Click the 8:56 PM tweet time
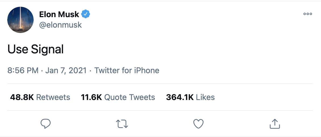The image size is (321, 137). coord(23,71)
